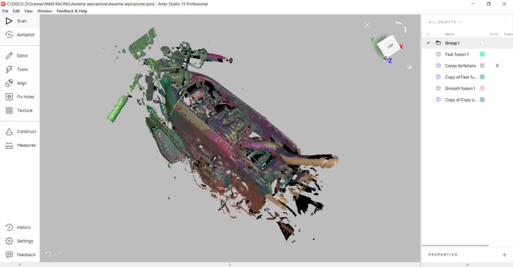Click the Copy of Copy o... teal swatch
Screen dimensions: 513x267
pos(482,100)
